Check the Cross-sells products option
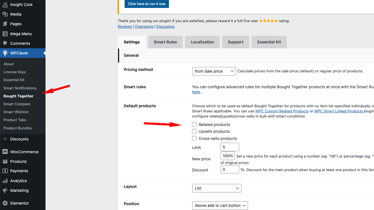 click(194, 138)
